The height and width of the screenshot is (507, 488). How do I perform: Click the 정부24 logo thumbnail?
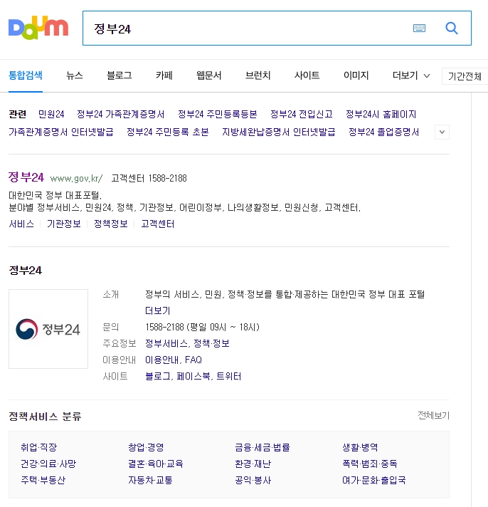[48, 329]
